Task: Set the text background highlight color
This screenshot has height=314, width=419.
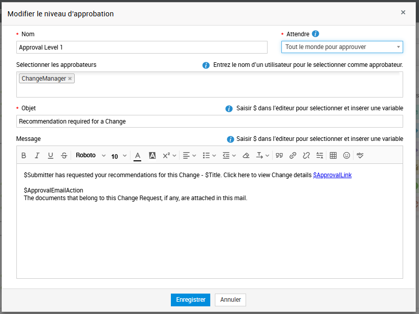Action: (x=152, y=156)
